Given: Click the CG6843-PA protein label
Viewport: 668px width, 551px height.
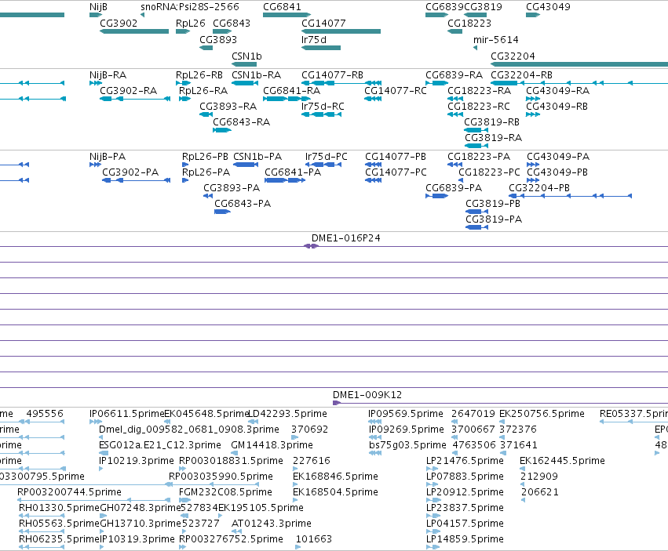Looking at the screenshot, I should click(x=243, y=205).
